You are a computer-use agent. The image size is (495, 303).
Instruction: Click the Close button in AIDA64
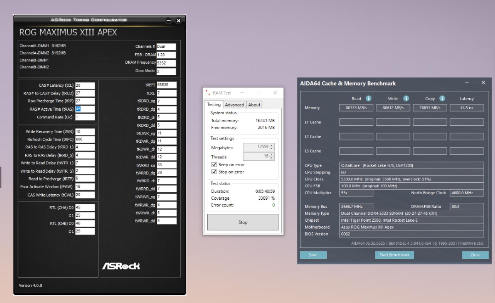475,255
